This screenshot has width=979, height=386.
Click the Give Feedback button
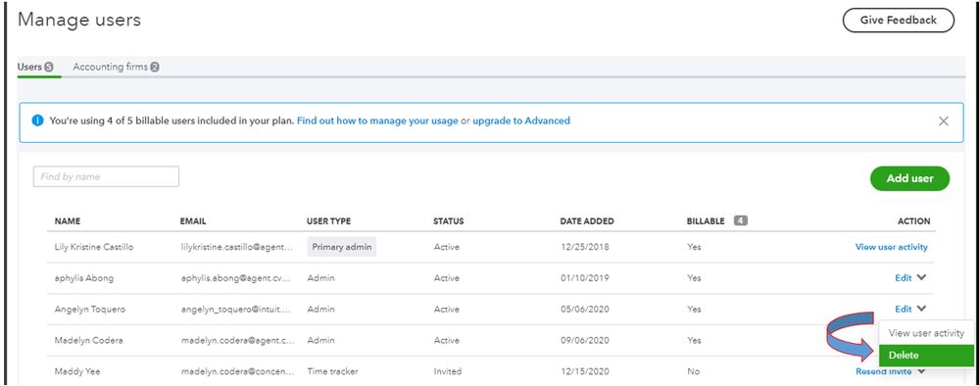click(899, 20)
